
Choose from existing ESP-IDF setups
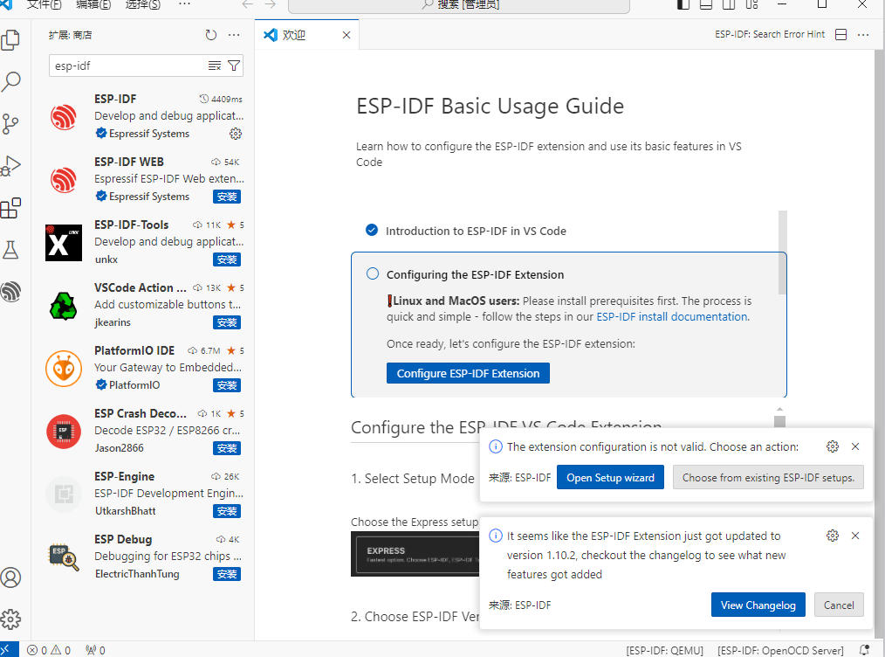[x=767, y=477]
